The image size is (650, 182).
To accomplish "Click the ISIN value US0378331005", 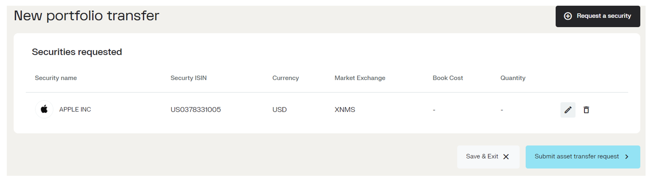I will pyautogui.click(x=196, y=110).
